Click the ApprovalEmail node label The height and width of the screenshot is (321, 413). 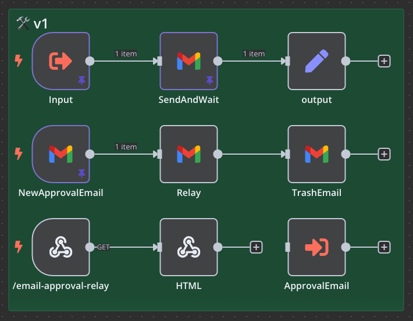coord(316,286)
